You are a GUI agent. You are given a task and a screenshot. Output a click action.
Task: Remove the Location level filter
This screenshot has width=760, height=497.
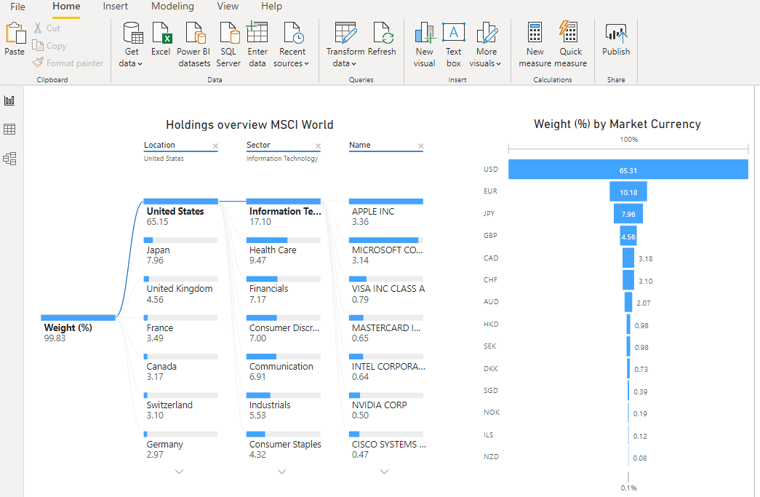[x=216, y=146]
